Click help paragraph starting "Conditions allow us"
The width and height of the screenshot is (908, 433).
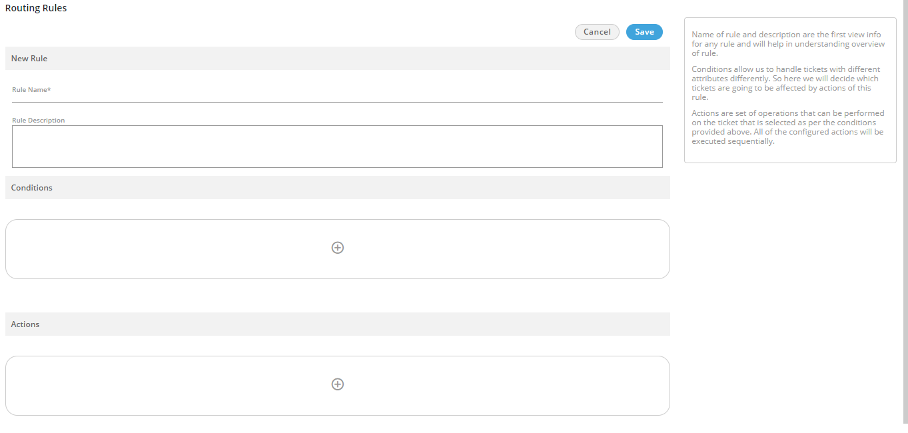point(786,83)
